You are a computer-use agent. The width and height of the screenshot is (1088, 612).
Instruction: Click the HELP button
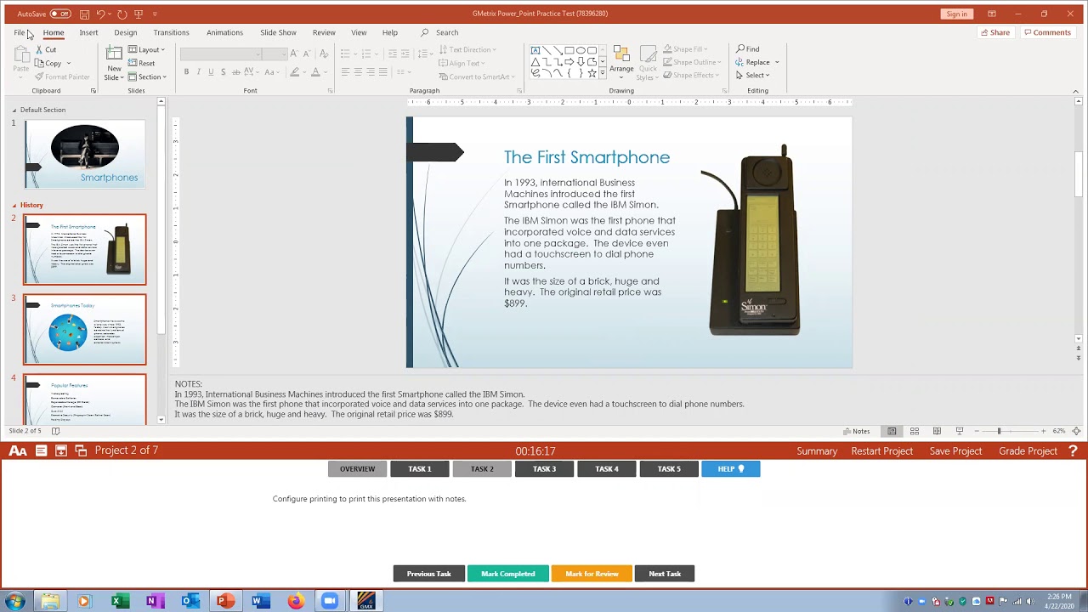coord(731,468)
